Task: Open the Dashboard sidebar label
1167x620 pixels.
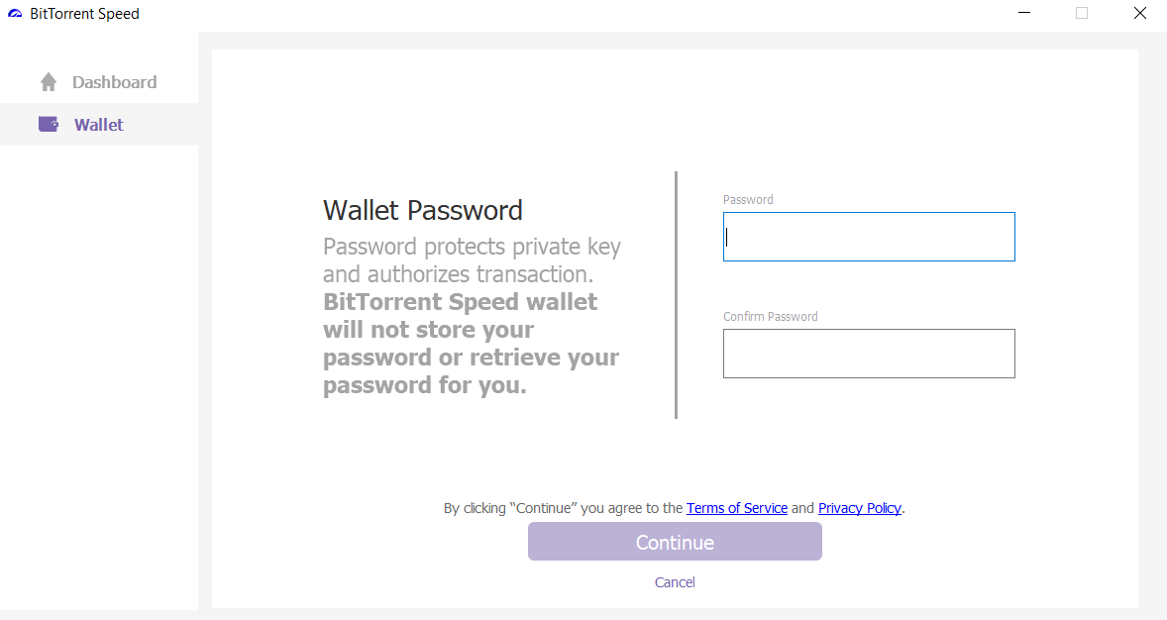Action: point(115,82)
